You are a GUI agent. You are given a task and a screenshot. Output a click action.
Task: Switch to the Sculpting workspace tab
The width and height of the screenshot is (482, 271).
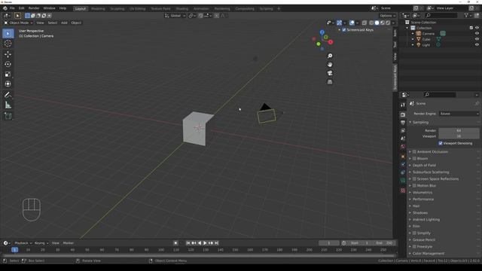coord(117,8)
